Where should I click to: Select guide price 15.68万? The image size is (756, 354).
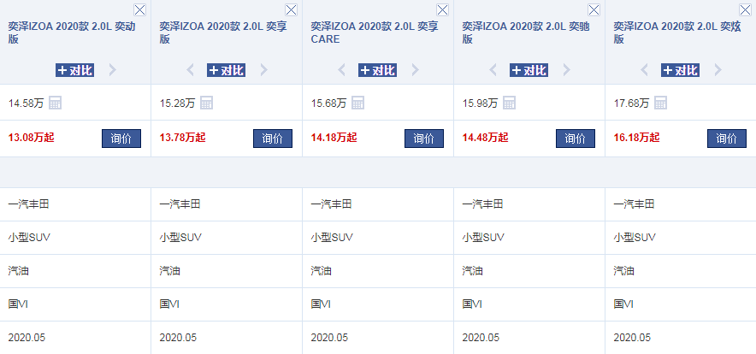tap(328, 103)
